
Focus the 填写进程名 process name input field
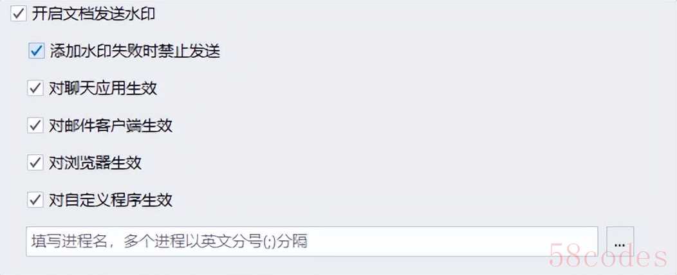tap(311, 242)
